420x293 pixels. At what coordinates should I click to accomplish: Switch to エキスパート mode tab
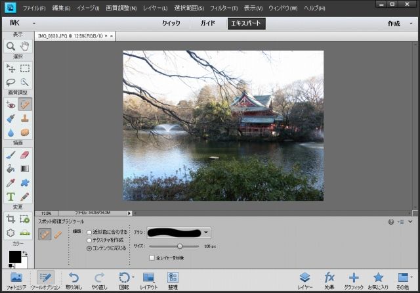click(247, 24)
